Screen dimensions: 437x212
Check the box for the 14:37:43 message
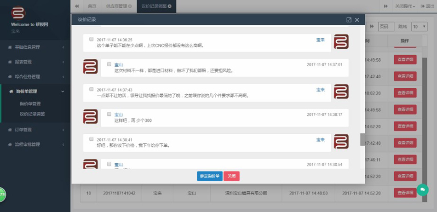tap(91, 89)
